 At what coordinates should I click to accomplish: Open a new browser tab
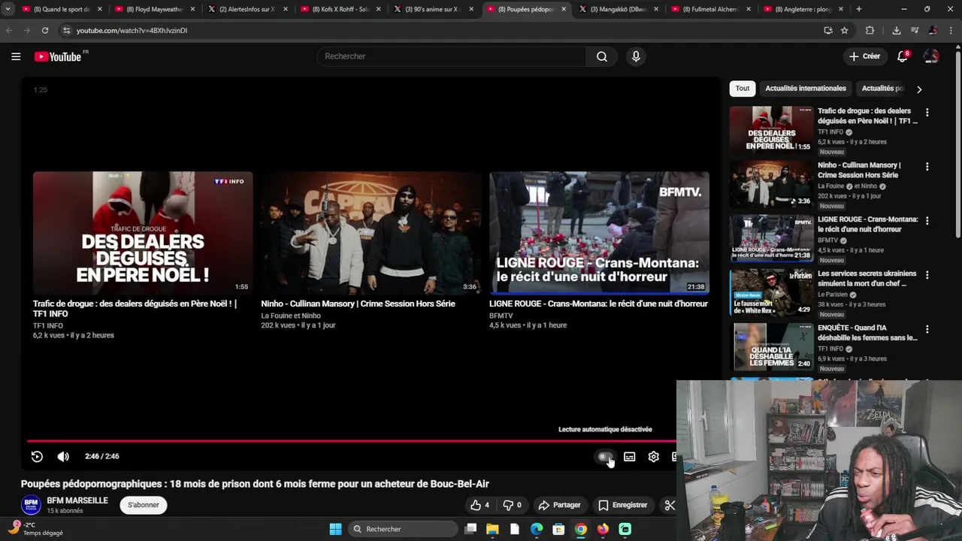pos(859,9)
